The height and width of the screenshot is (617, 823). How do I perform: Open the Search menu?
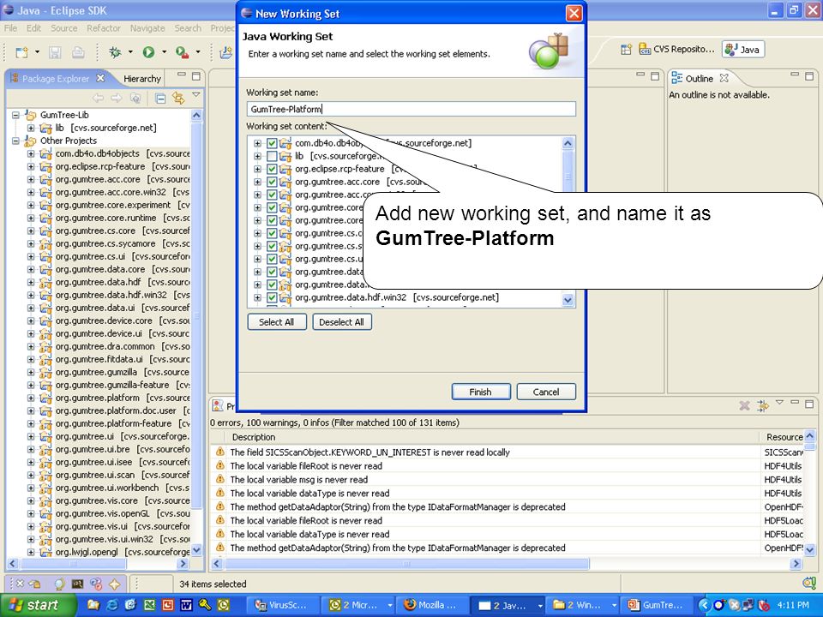coord(188,27)
